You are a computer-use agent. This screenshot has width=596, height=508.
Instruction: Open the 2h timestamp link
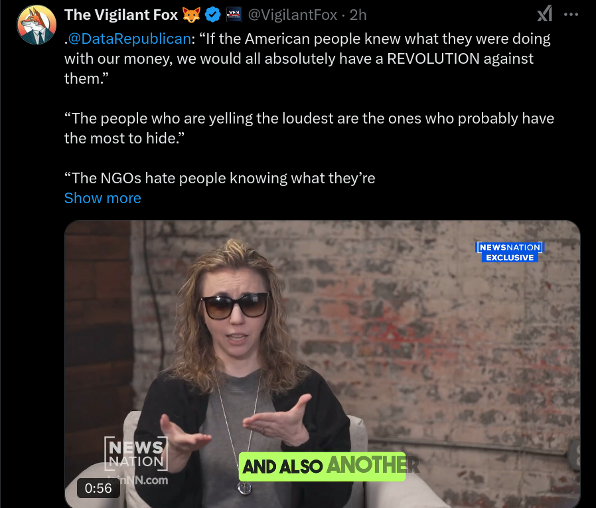(358, 15)
